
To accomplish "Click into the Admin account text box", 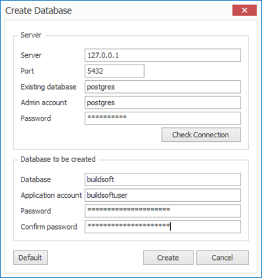I will [163, 102].
